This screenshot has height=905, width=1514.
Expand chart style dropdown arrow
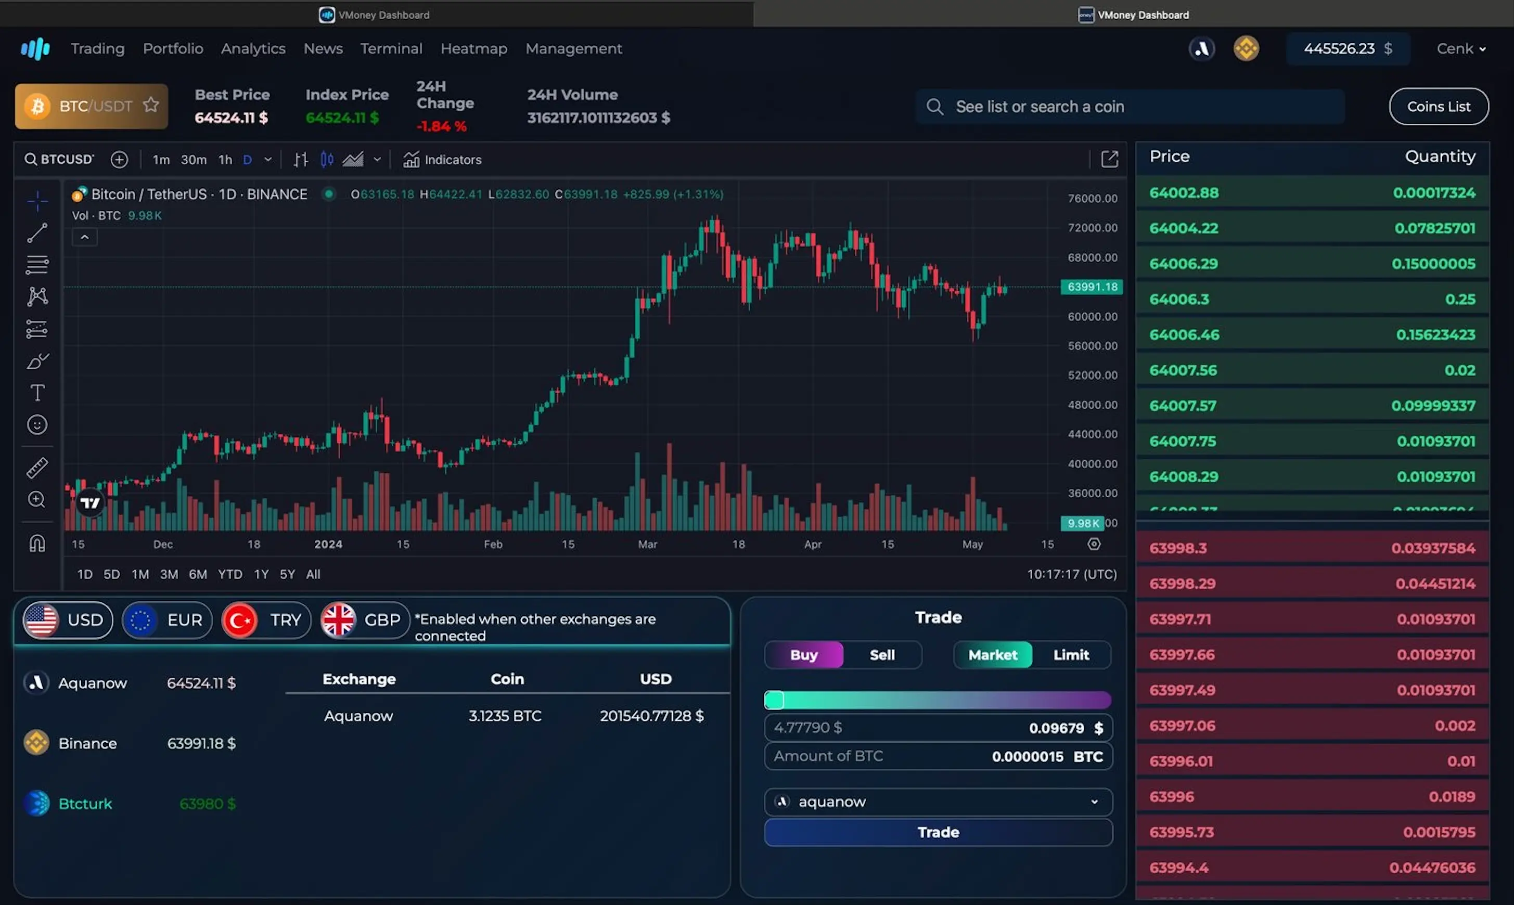[x=377, y=160]
